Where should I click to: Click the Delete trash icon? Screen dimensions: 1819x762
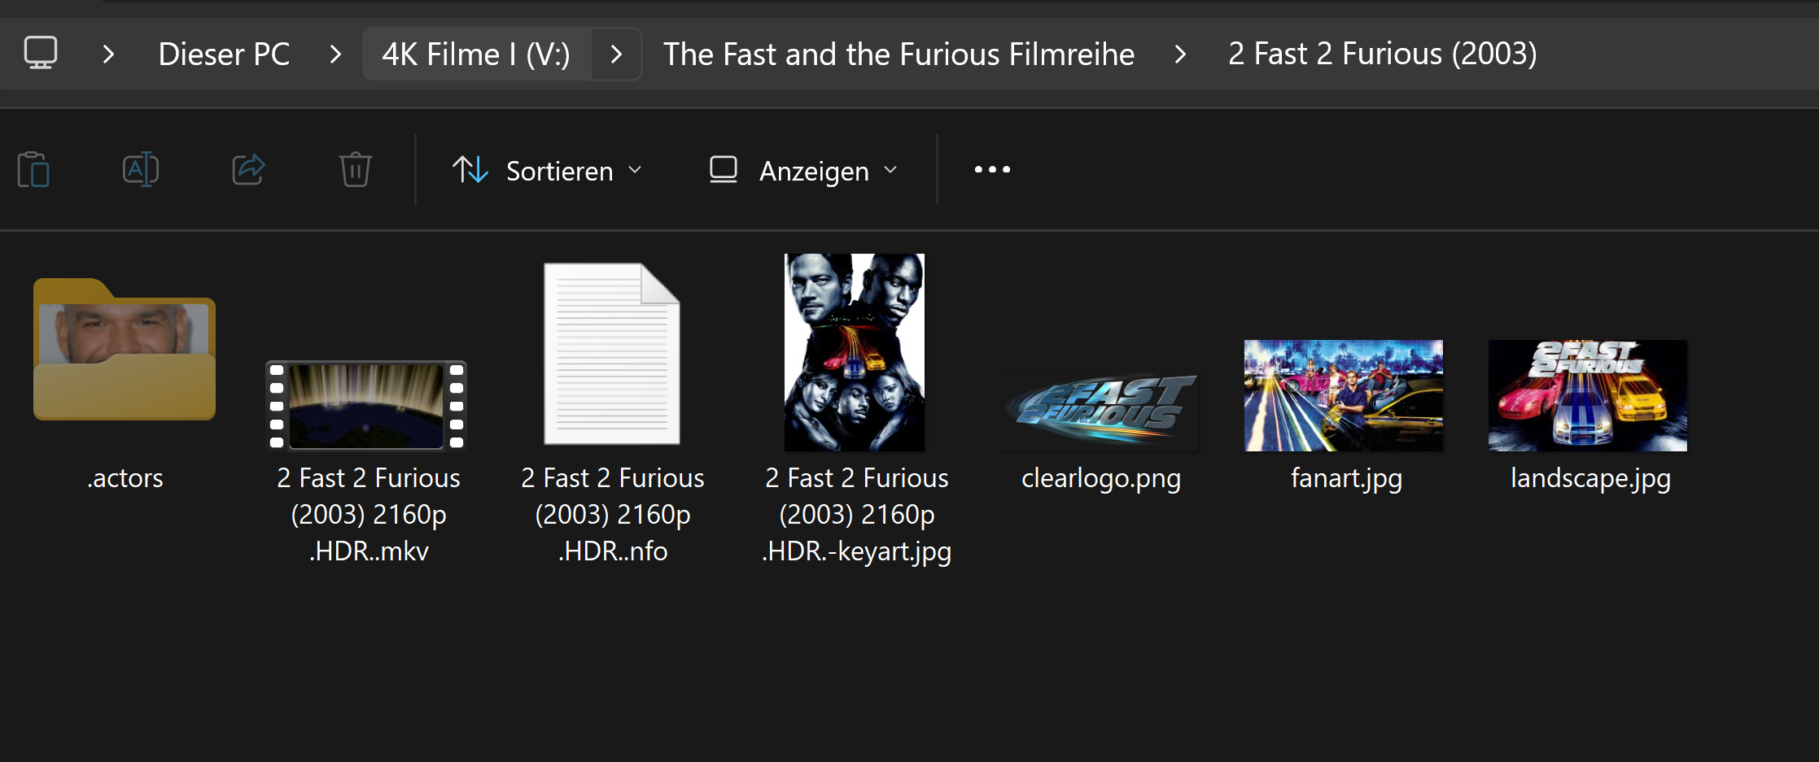coord(356,169)
